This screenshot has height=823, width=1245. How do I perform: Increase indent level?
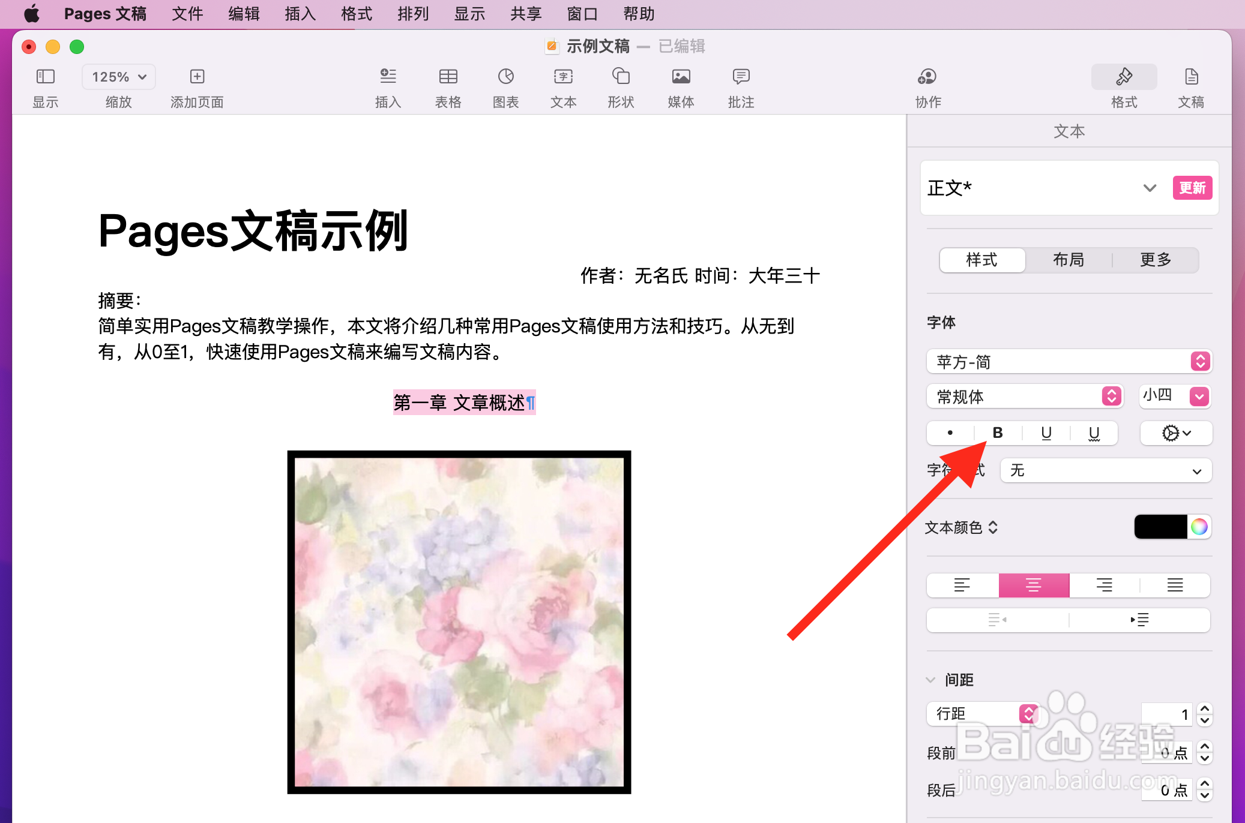pyautogui.click(x=1139, y=620)
